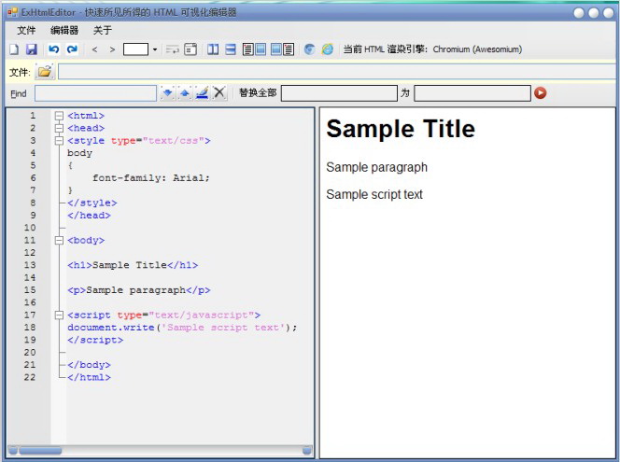Open the 关于 menu
Image resolution: width=620 pixels, height=462 pixels.
coord(103,31)
